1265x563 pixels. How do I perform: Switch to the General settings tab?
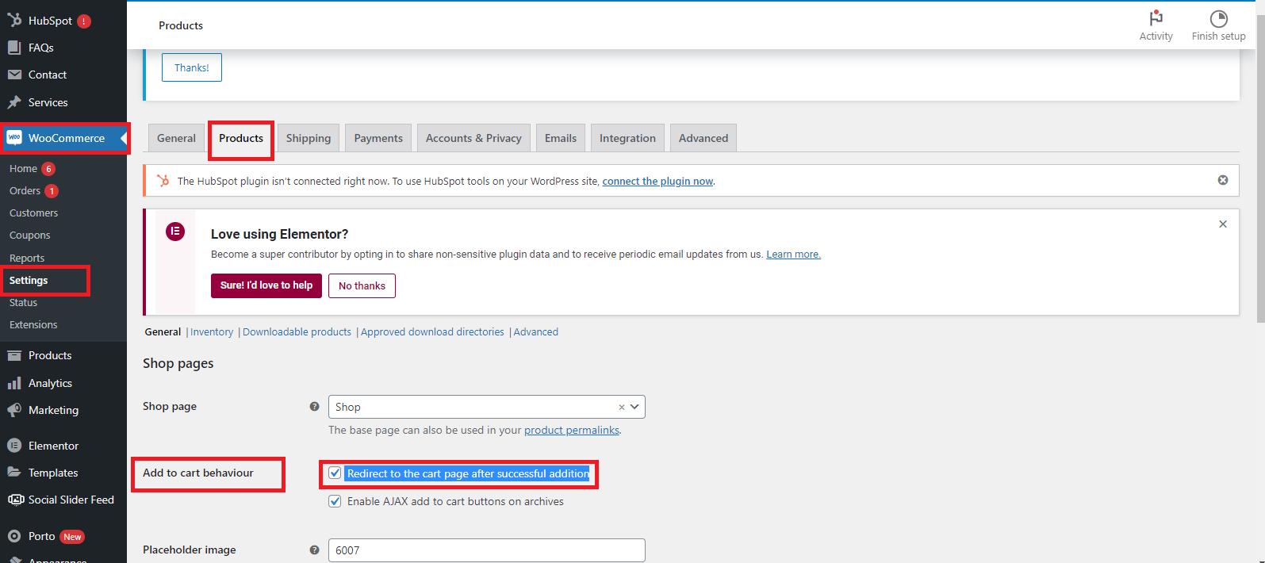pyautogui.click(x=176, y=138)
